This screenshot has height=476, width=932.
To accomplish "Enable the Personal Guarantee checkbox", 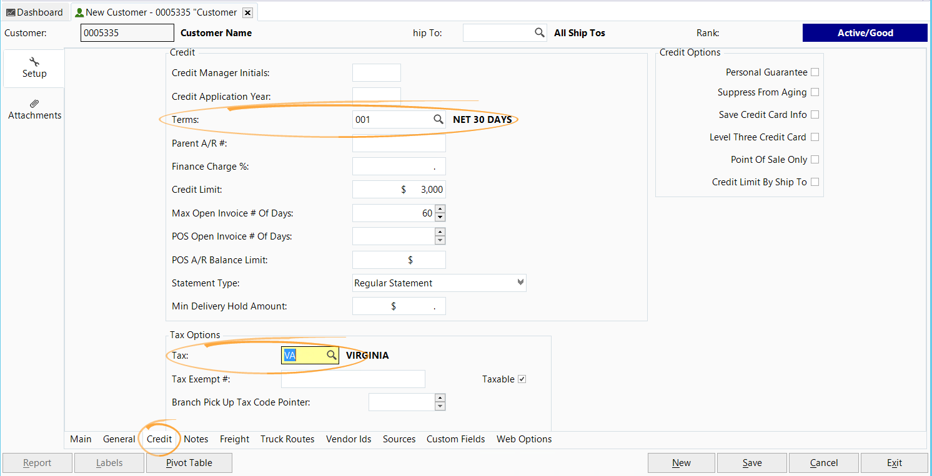I will [x=815, y=72].
